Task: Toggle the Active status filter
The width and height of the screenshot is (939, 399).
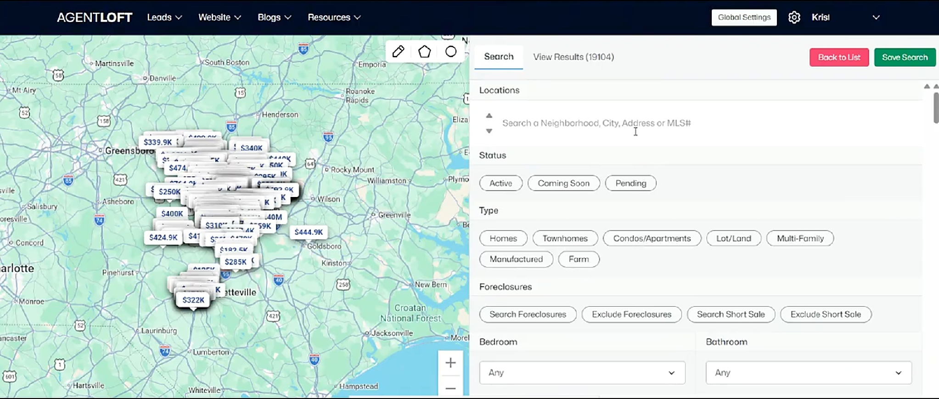Action: point(500,183)
